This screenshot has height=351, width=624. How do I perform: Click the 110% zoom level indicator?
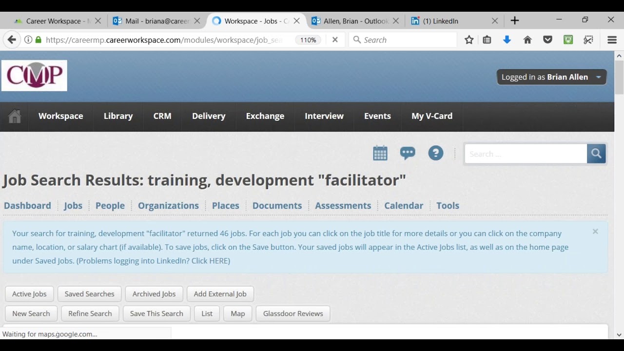coord(308,40)
